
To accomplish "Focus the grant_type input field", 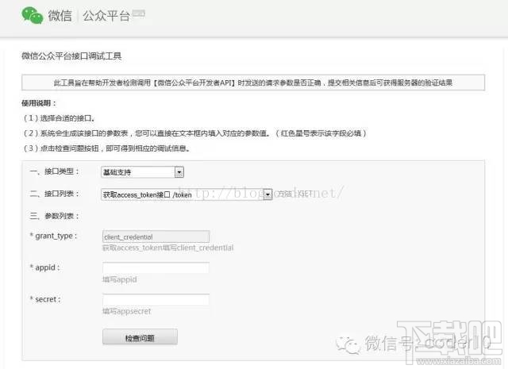I will coord(156,236).
